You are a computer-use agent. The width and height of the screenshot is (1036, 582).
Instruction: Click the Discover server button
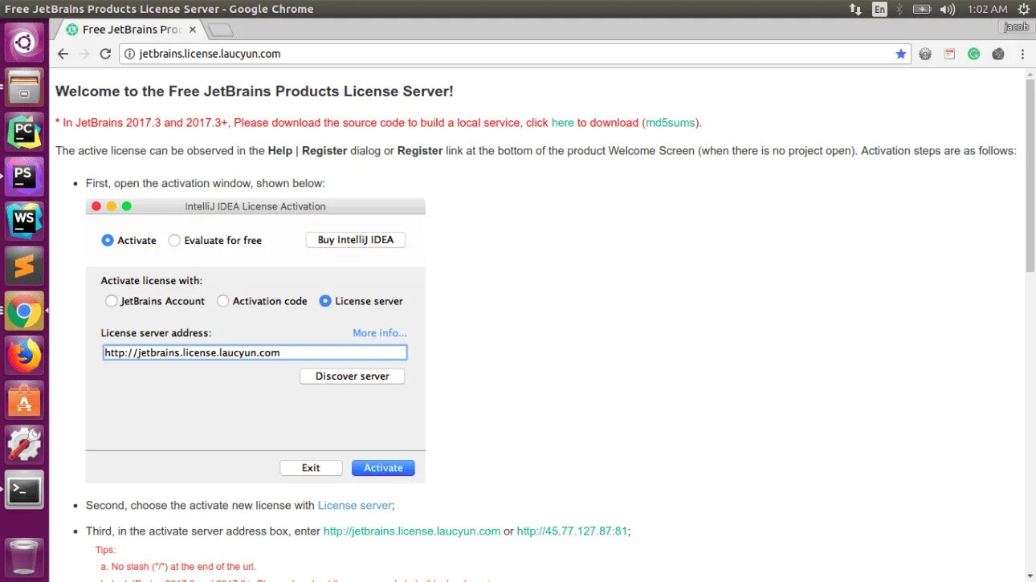[x=353, y=376]
